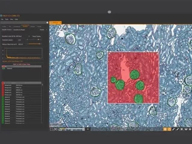The image size is (192, 144).
Task: Click the Pause Training button
Action: coord(37,36)
